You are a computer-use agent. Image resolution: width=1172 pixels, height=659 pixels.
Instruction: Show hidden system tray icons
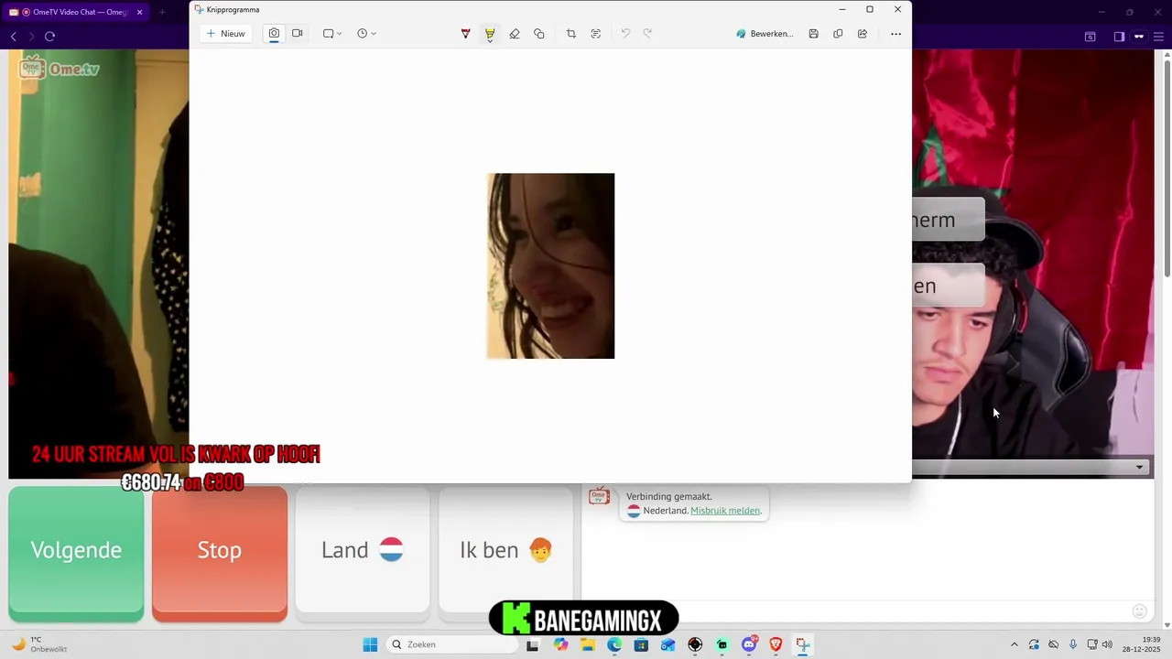coord(1014,644)
